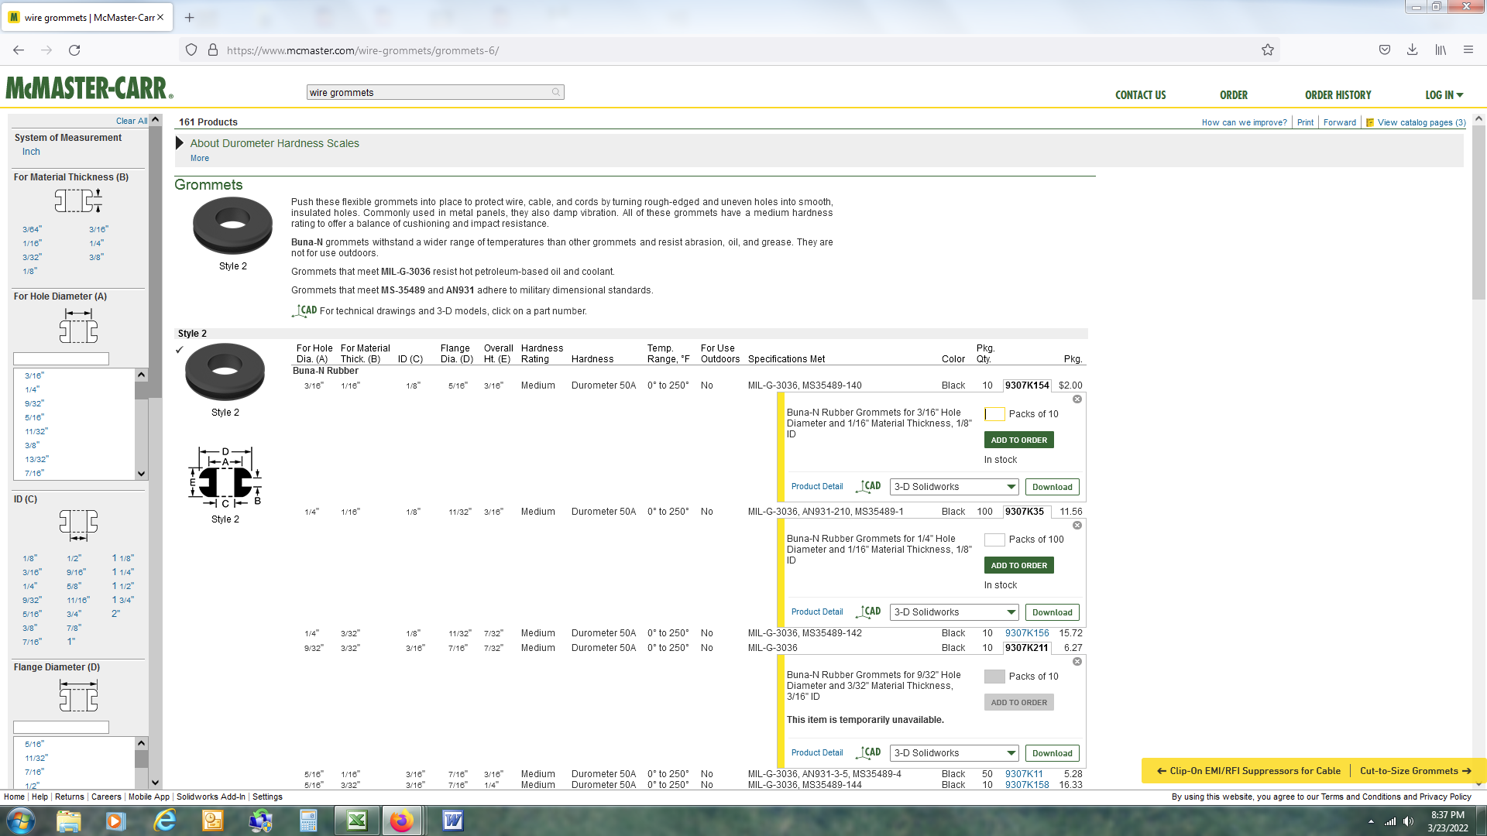Open 3-D Solidworks dropdown for 9307K211
The width and height of the screenshot is (1487, 836).
point(954,753)
